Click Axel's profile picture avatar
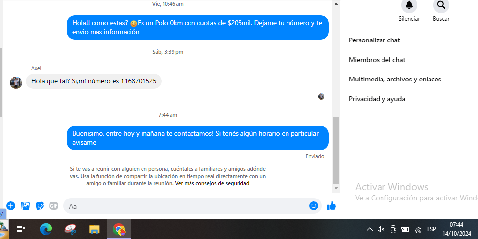The height and width of the screenshot is (239, 478). coord(16,82)
